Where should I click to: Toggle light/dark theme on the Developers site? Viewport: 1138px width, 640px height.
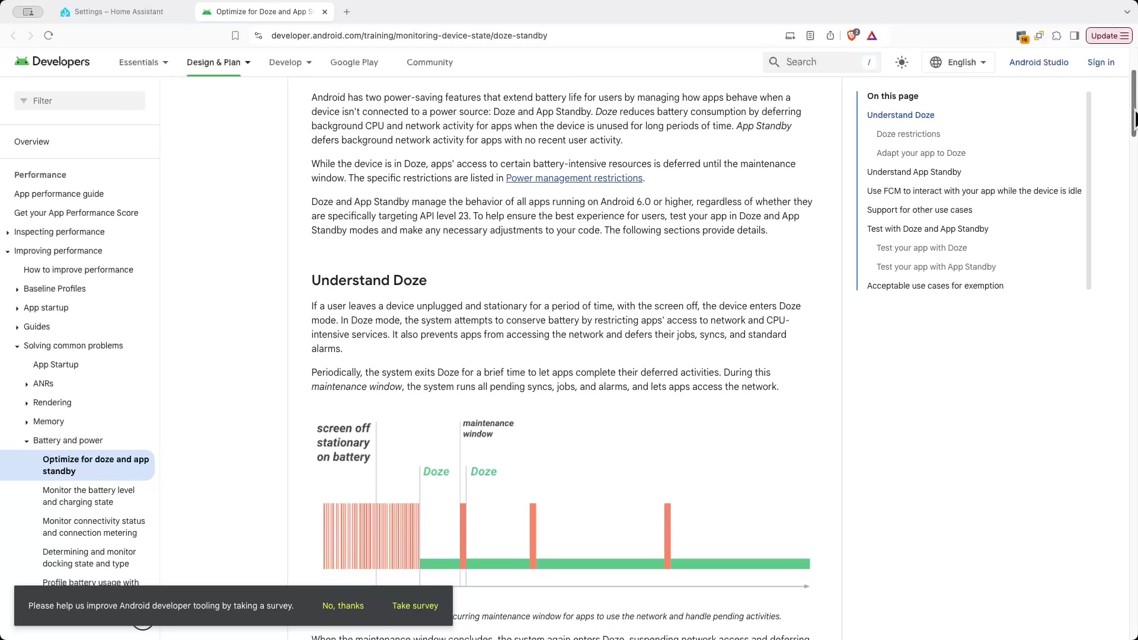tap(902, 62)
